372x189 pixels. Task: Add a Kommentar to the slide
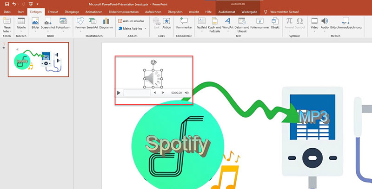pos(184,21)
